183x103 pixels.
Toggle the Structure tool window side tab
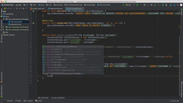point(1,25)
